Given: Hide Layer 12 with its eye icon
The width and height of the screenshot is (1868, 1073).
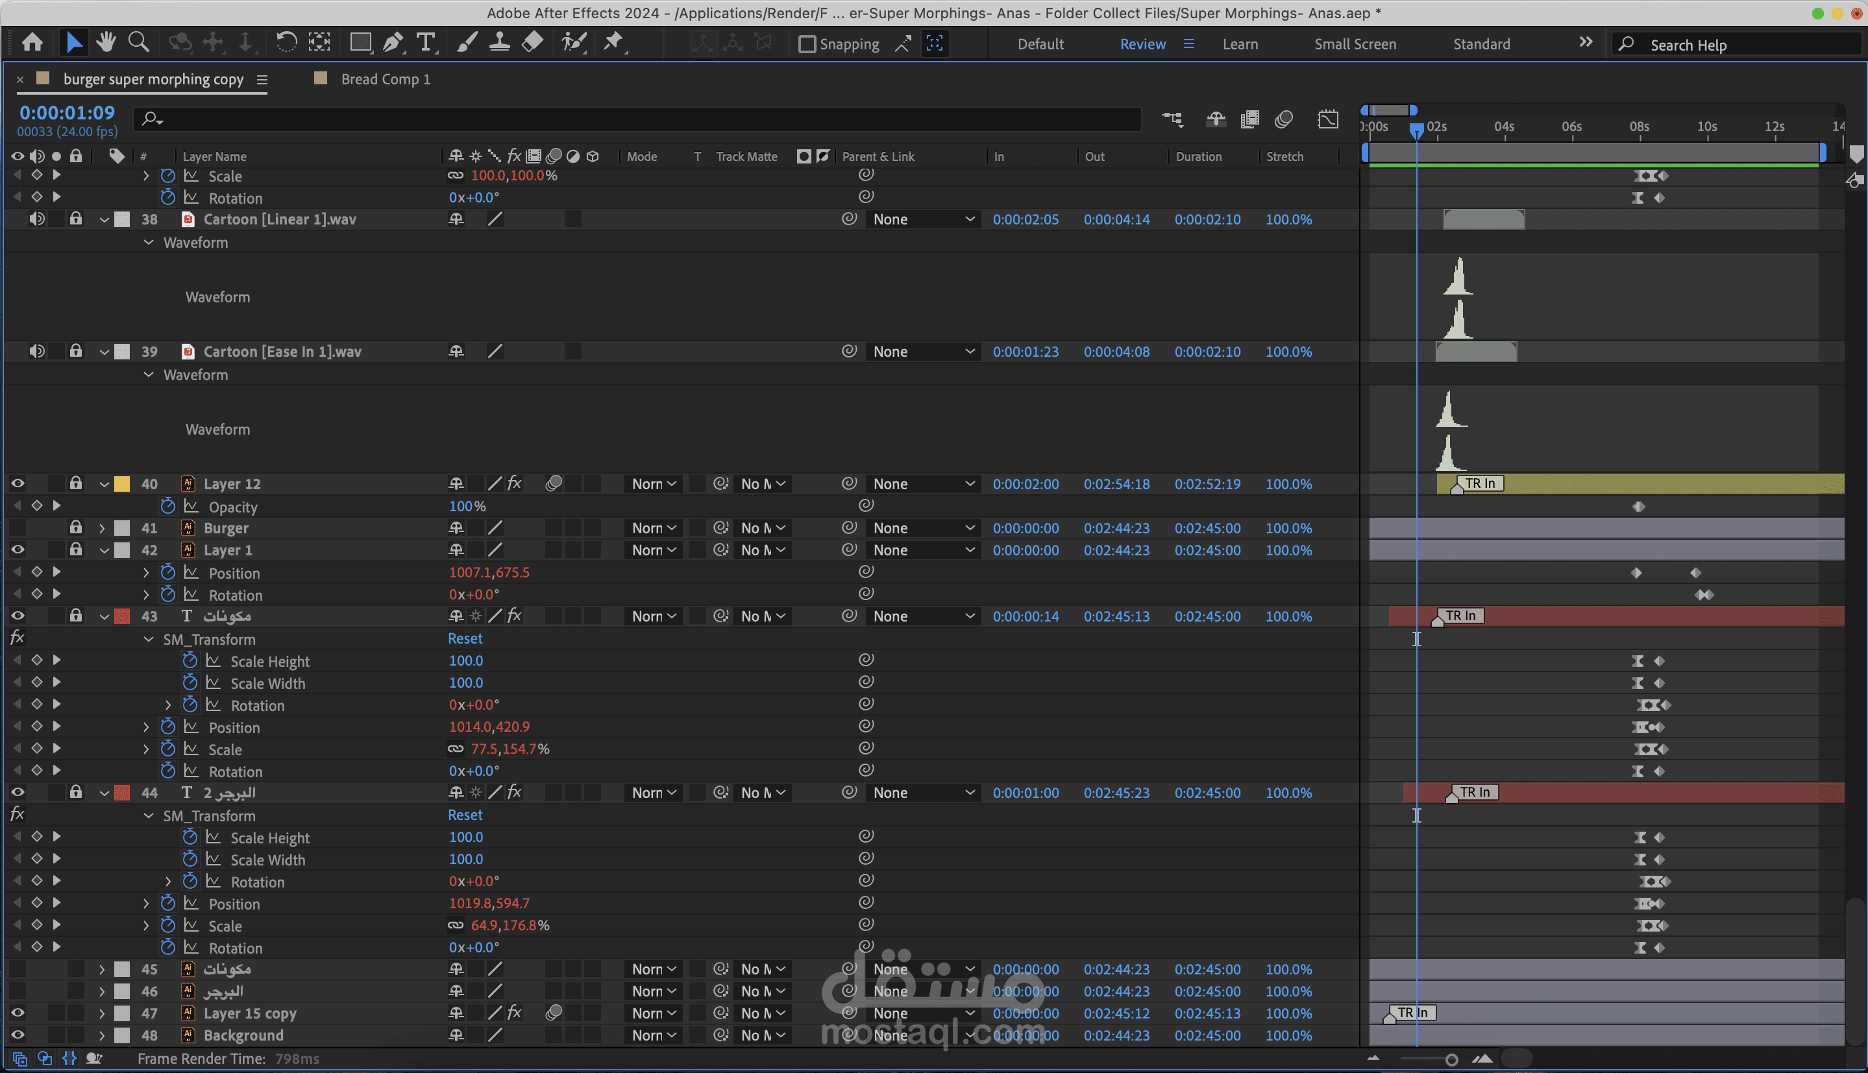Looking at the screenshot, I should (x=18, y=483).
